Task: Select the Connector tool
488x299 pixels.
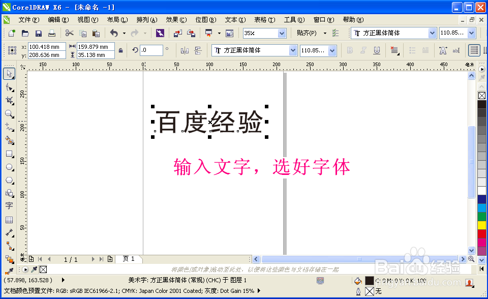Action: tap(9, 246)
